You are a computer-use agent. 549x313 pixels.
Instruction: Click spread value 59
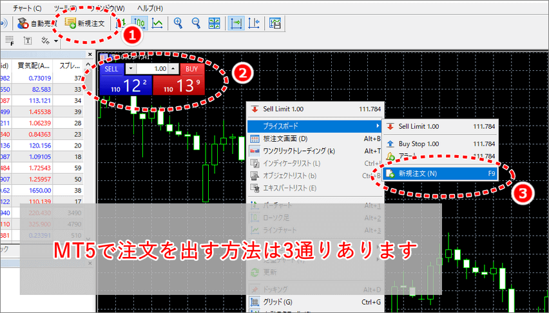78,167
